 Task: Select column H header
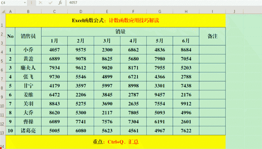(186, 12)
